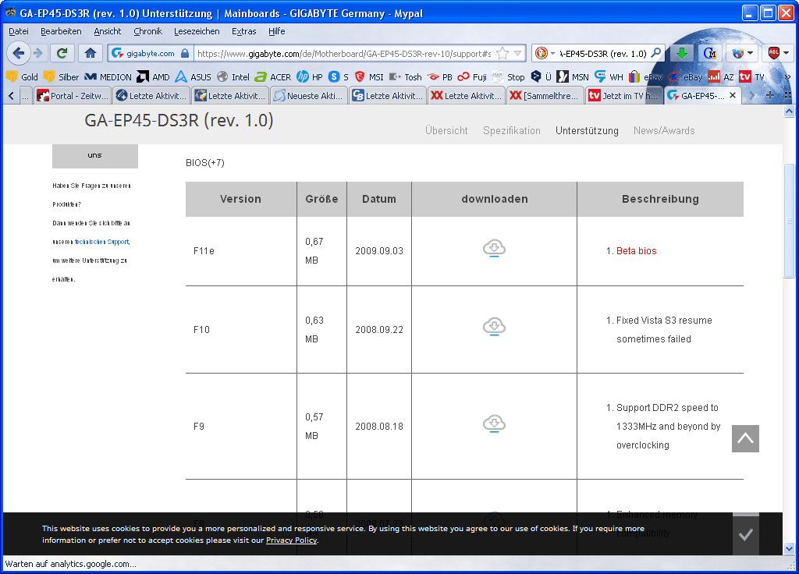
Task: Select the Unterstützung page section
Action: point(587,130)
